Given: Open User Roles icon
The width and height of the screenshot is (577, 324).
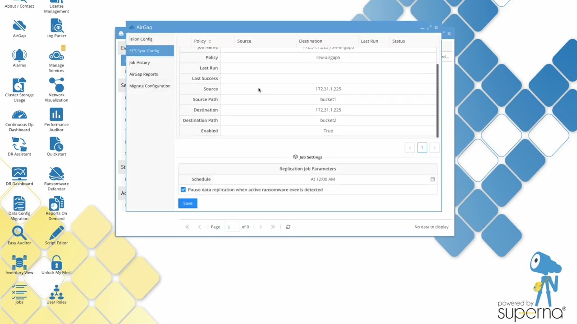Looking at the screenshot, I should pos(56,295).
